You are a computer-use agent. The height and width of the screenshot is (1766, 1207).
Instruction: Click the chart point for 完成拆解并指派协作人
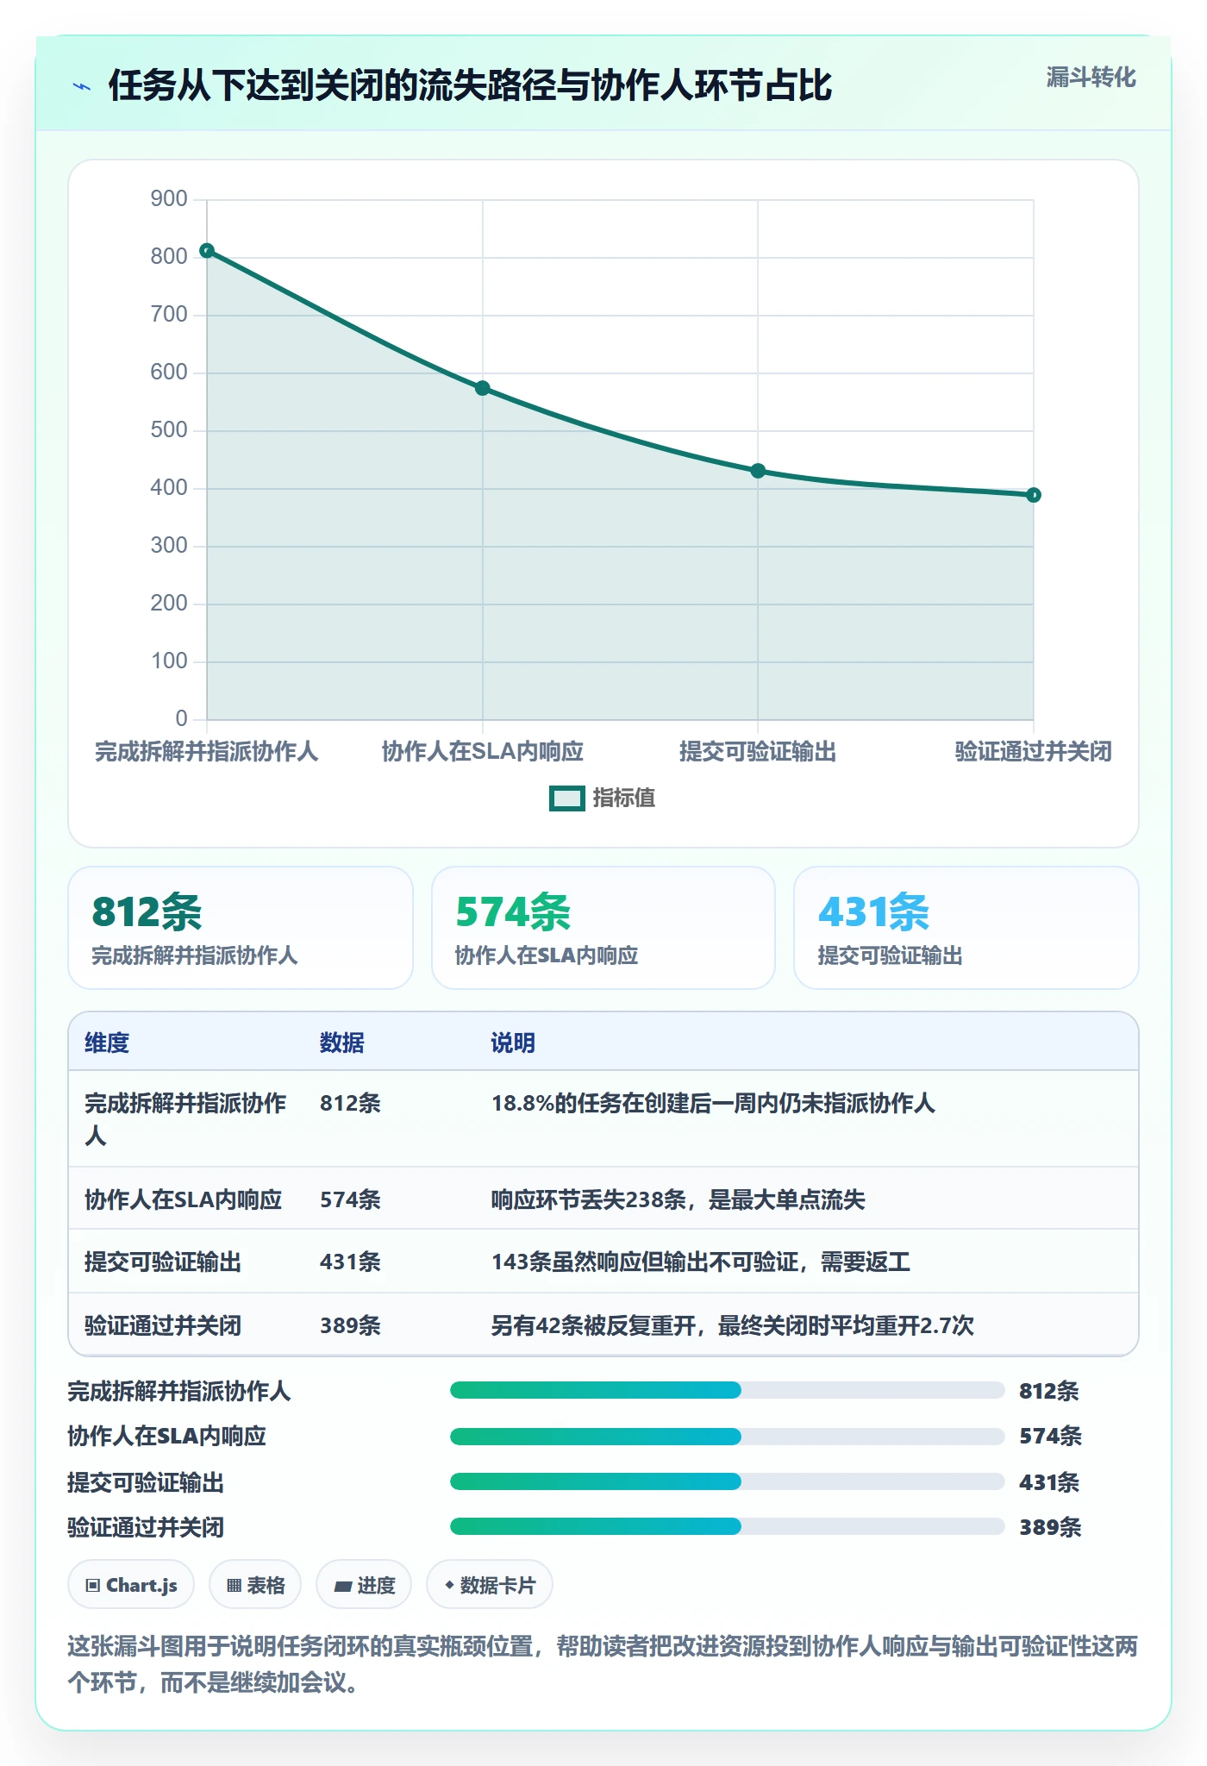[x=207, y=251]
